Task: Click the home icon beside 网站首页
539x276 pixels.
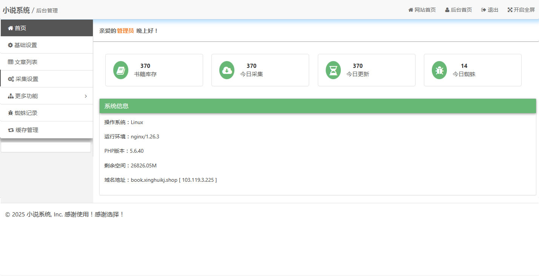Action: point(411,10)
